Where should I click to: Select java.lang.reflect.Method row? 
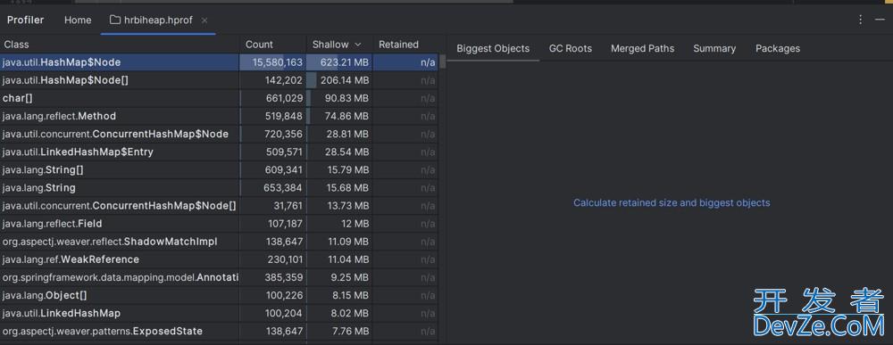[x=220, y=116]
